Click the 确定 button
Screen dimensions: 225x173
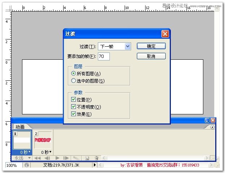coord(151,46)
